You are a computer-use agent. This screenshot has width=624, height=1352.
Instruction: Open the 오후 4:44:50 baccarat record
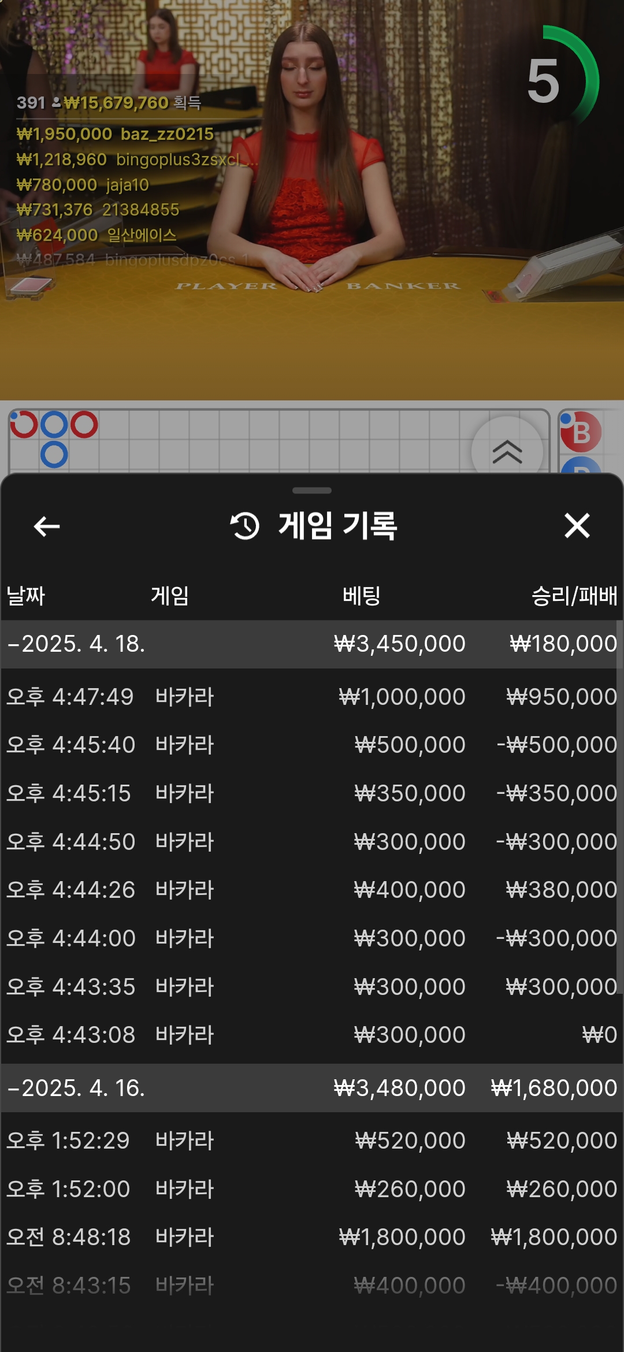click(312, 842)
